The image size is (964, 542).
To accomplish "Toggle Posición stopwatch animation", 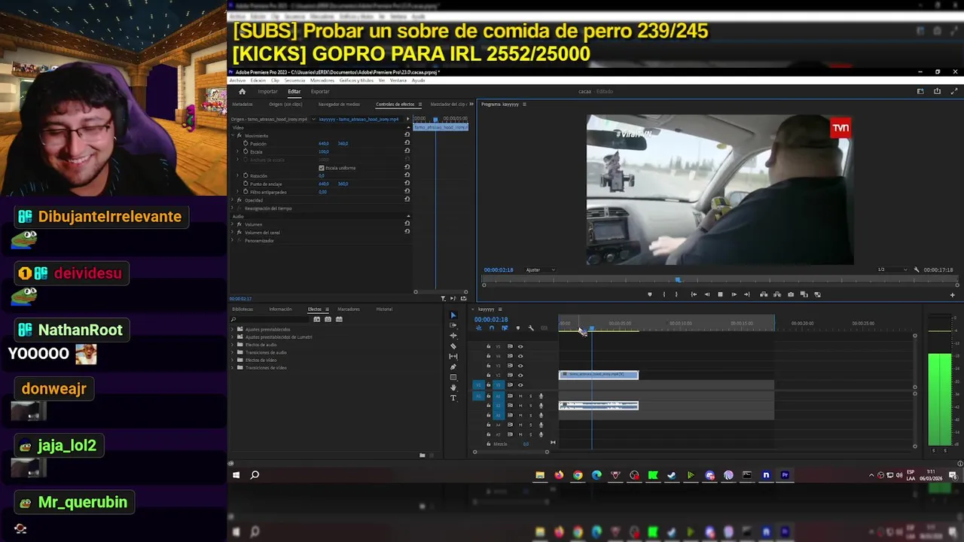I will tap(246, 143).
